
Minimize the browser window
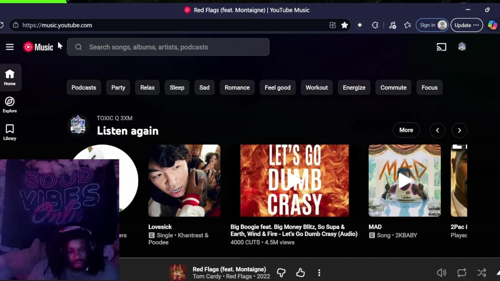[468, 10]
